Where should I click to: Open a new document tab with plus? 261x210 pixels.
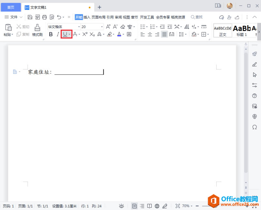(100, 7)
